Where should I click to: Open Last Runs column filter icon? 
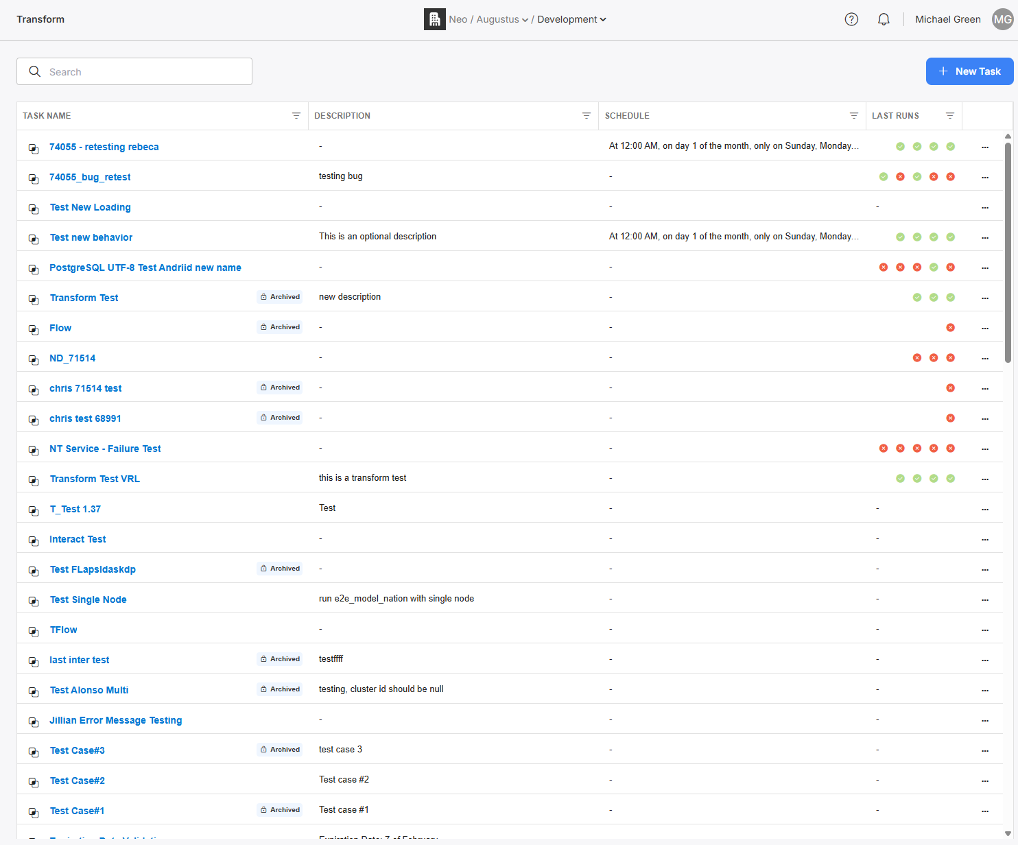950,116
